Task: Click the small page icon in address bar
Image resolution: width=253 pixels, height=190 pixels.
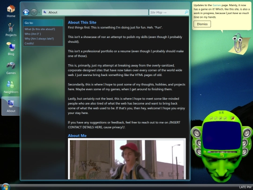Action: click(45, 12)
